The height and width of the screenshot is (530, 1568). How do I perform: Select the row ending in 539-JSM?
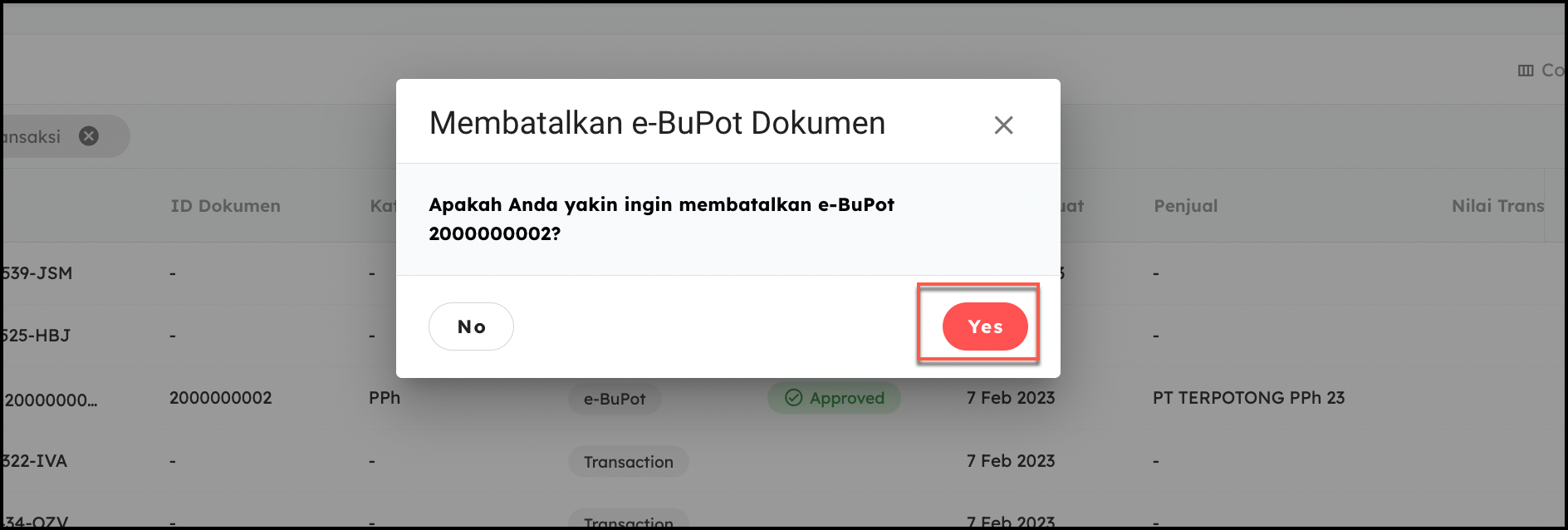point(37,273)
